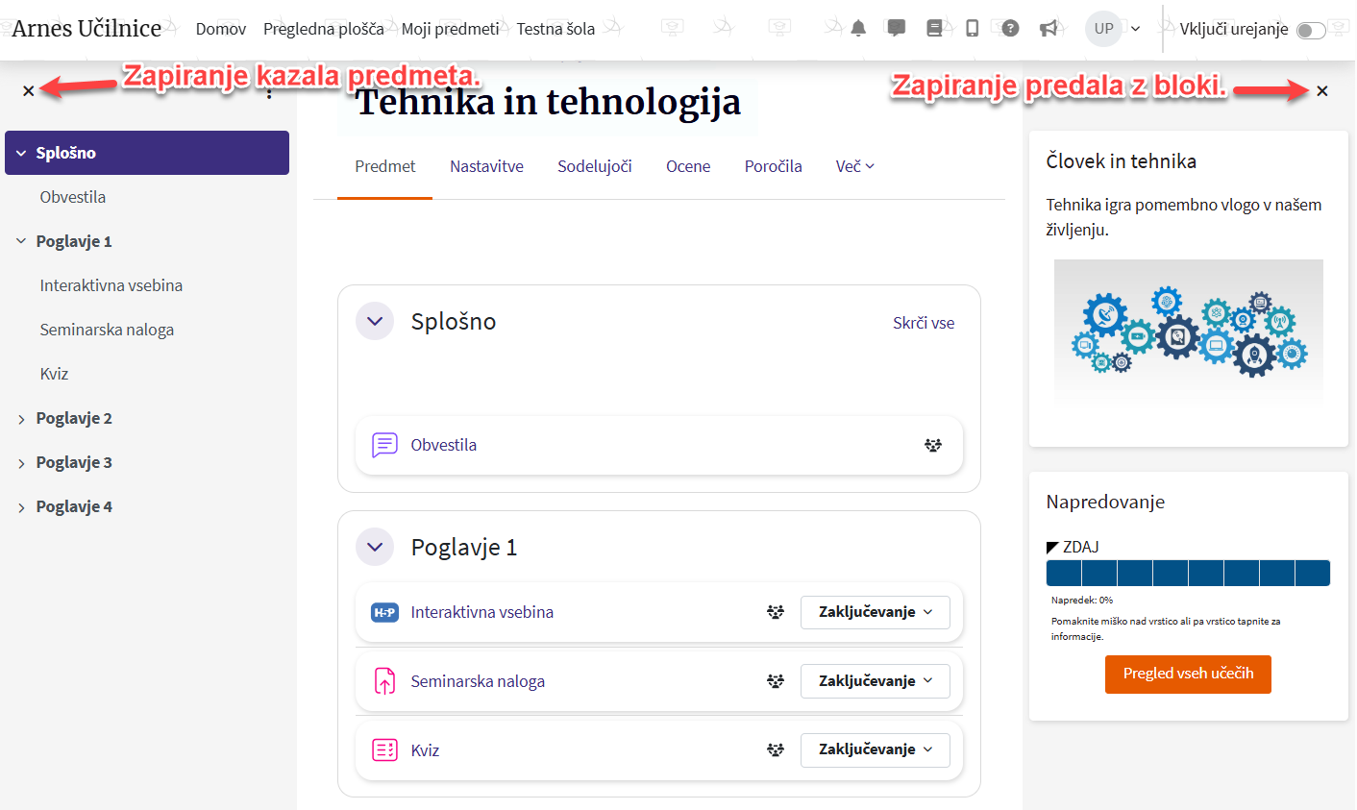Click the Seminarska naloga assignment icon
The height and width of the screenshot is (810, 1357).
384,681
